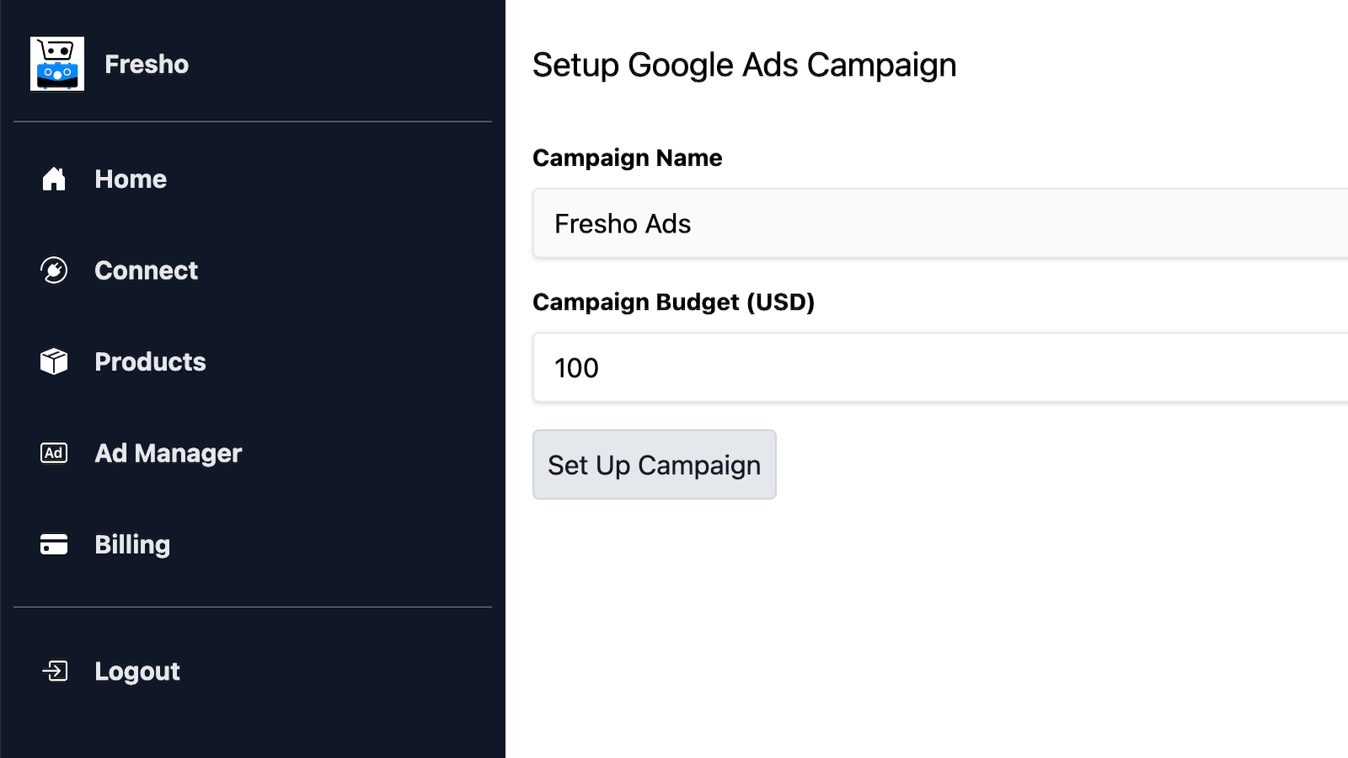1348x758 pixels.
Task: Open the Billing page
Action: click(x=253, y=544)
